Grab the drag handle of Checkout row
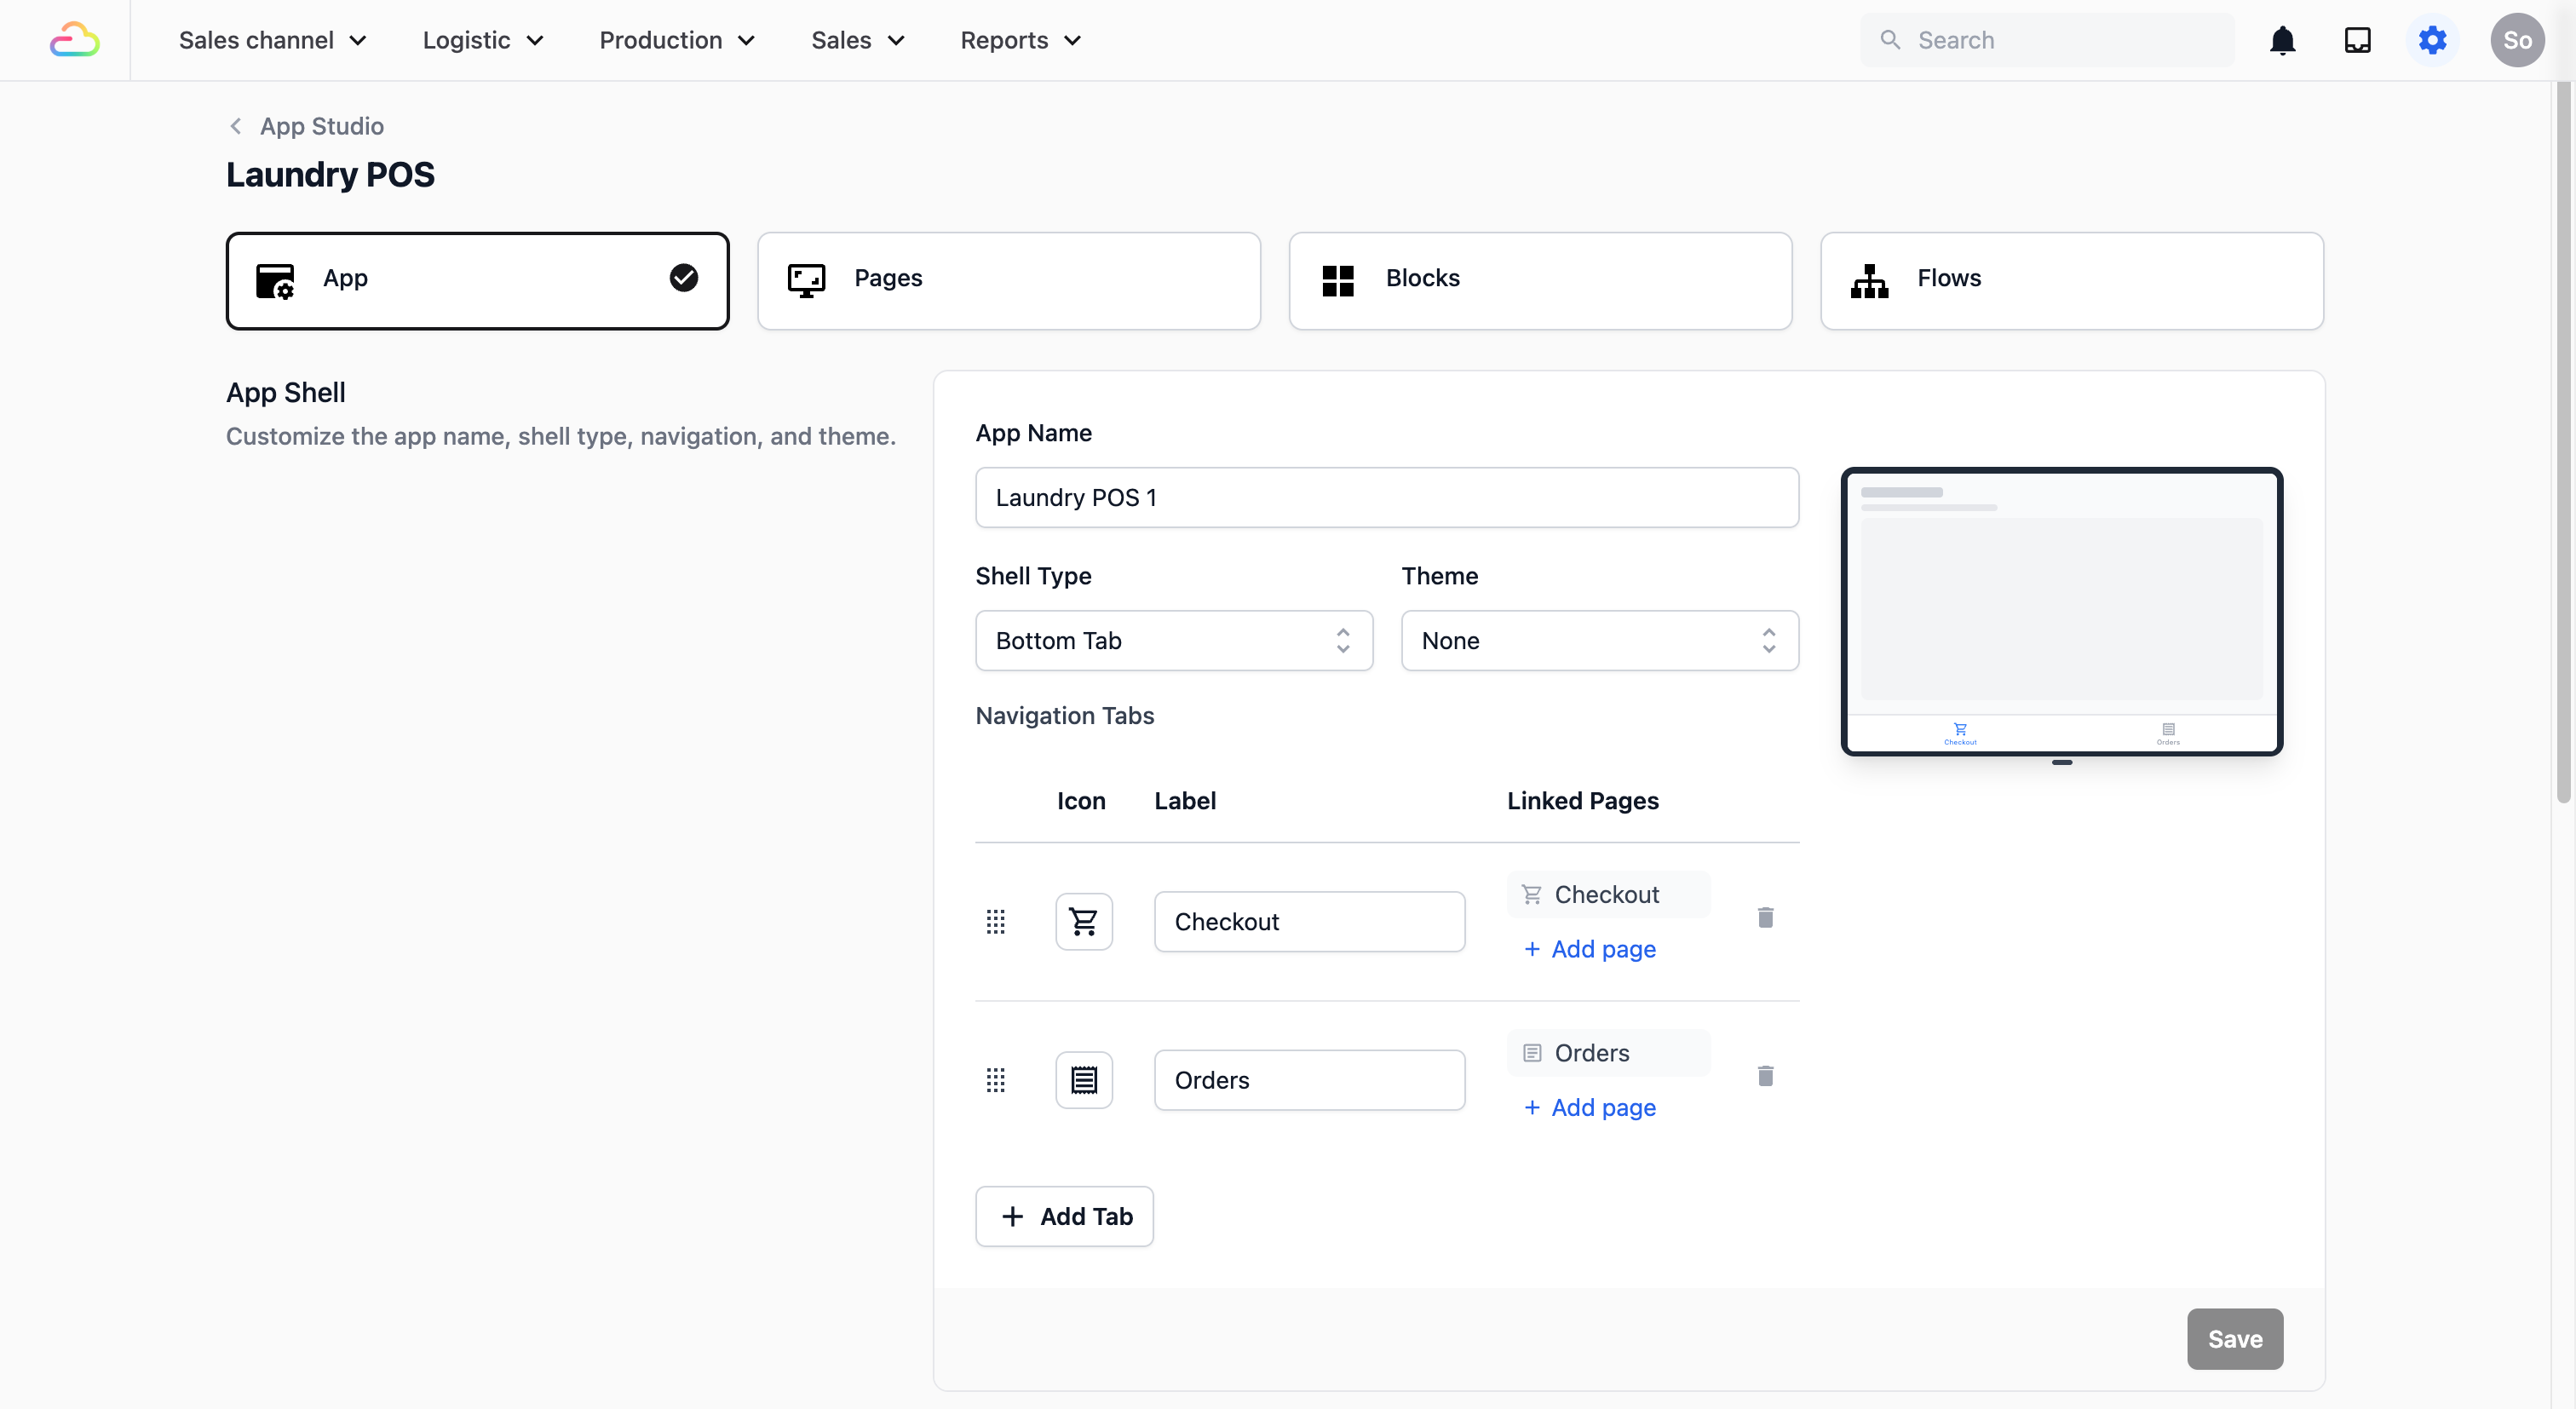This screenshot has width=2576, height=1409. point(995,921)
